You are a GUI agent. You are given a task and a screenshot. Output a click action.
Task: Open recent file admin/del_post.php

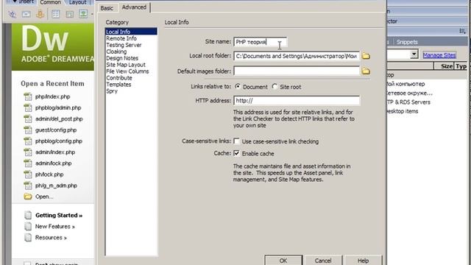59,119
